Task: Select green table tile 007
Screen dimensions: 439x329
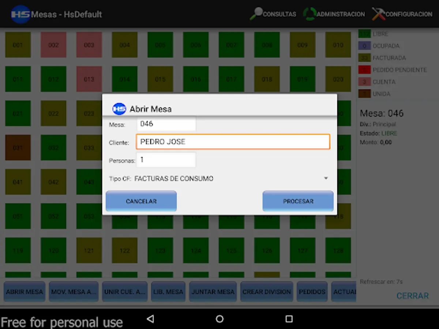Action: coord(232,45)
